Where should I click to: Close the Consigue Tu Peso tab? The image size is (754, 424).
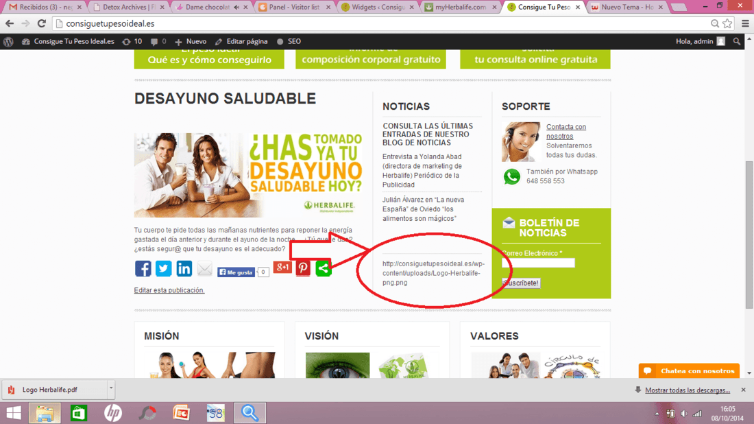point(578,8)
